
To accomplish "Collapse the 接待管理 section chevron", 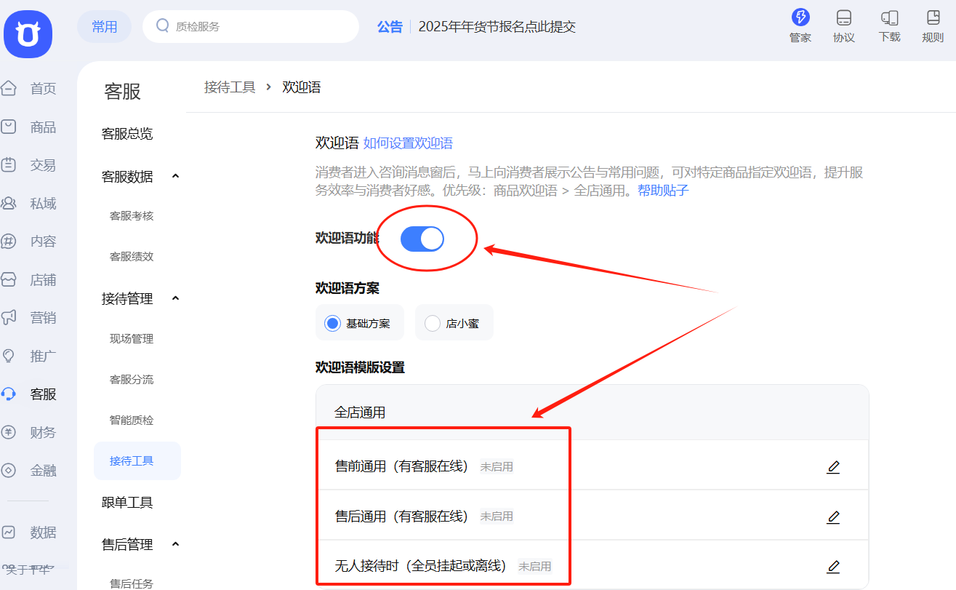I will pyautogui.click(x=175, y=298).
